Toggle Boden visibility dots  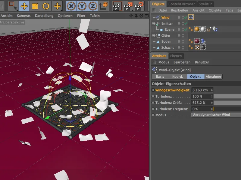click(183, 41)
